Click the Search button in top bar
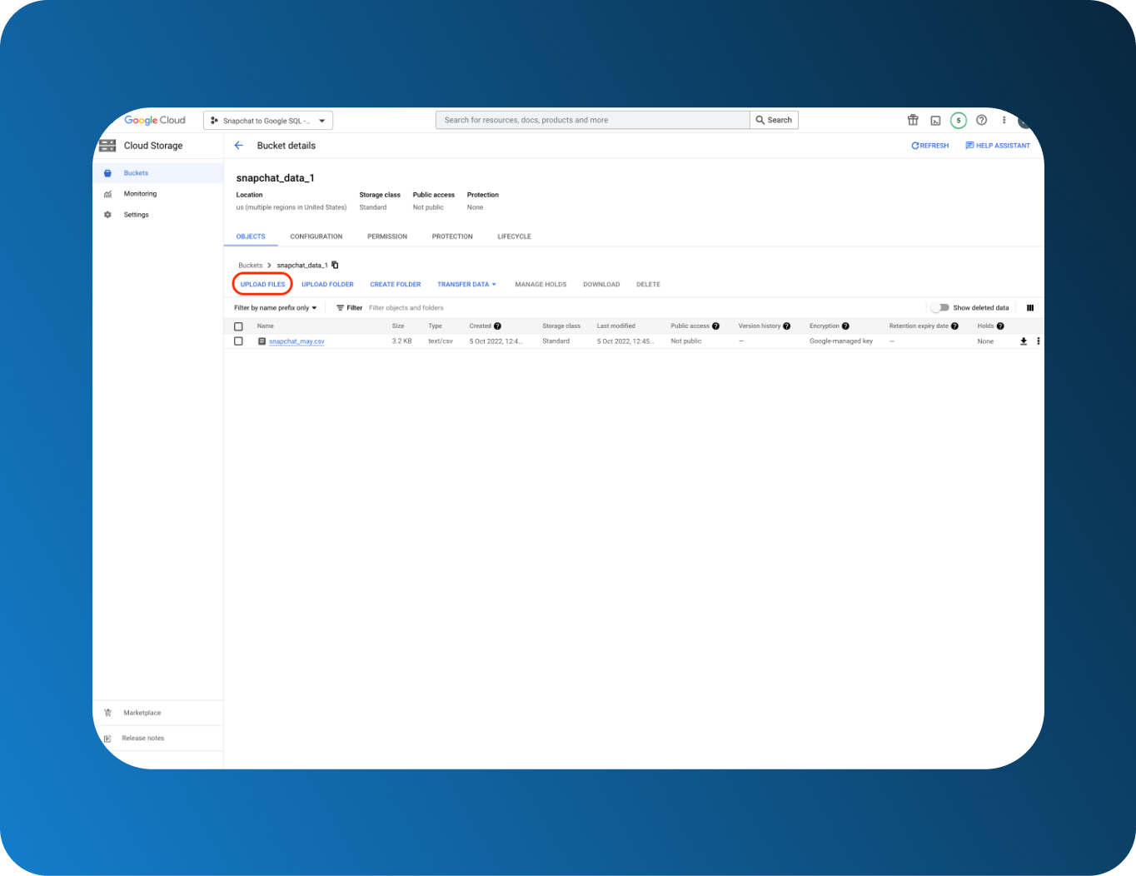 [775, 120]
